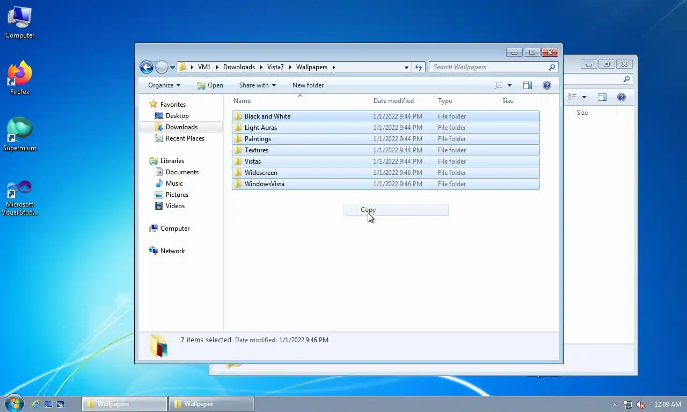This screenshot has height=412, width=687.
Task: Open view dropdown in background window
Action: (584, 97)
